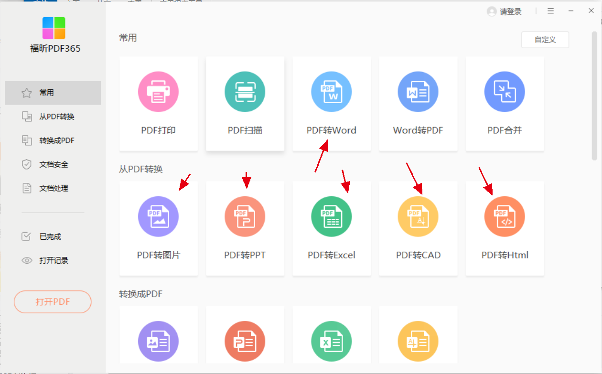Select the PDF打印 (PDF Print) tool
Image resolution: width=602 pixels, height=374 pixels.
[159, 104]
